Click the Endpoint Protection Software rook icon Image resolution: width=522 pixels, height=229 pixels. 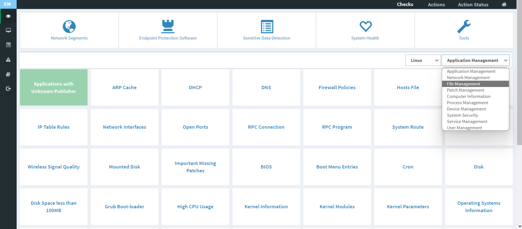[x=168, y=27]
